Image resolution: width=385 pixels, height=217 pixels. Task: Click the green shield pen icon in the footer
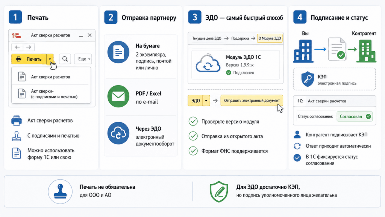pos(219,192)
